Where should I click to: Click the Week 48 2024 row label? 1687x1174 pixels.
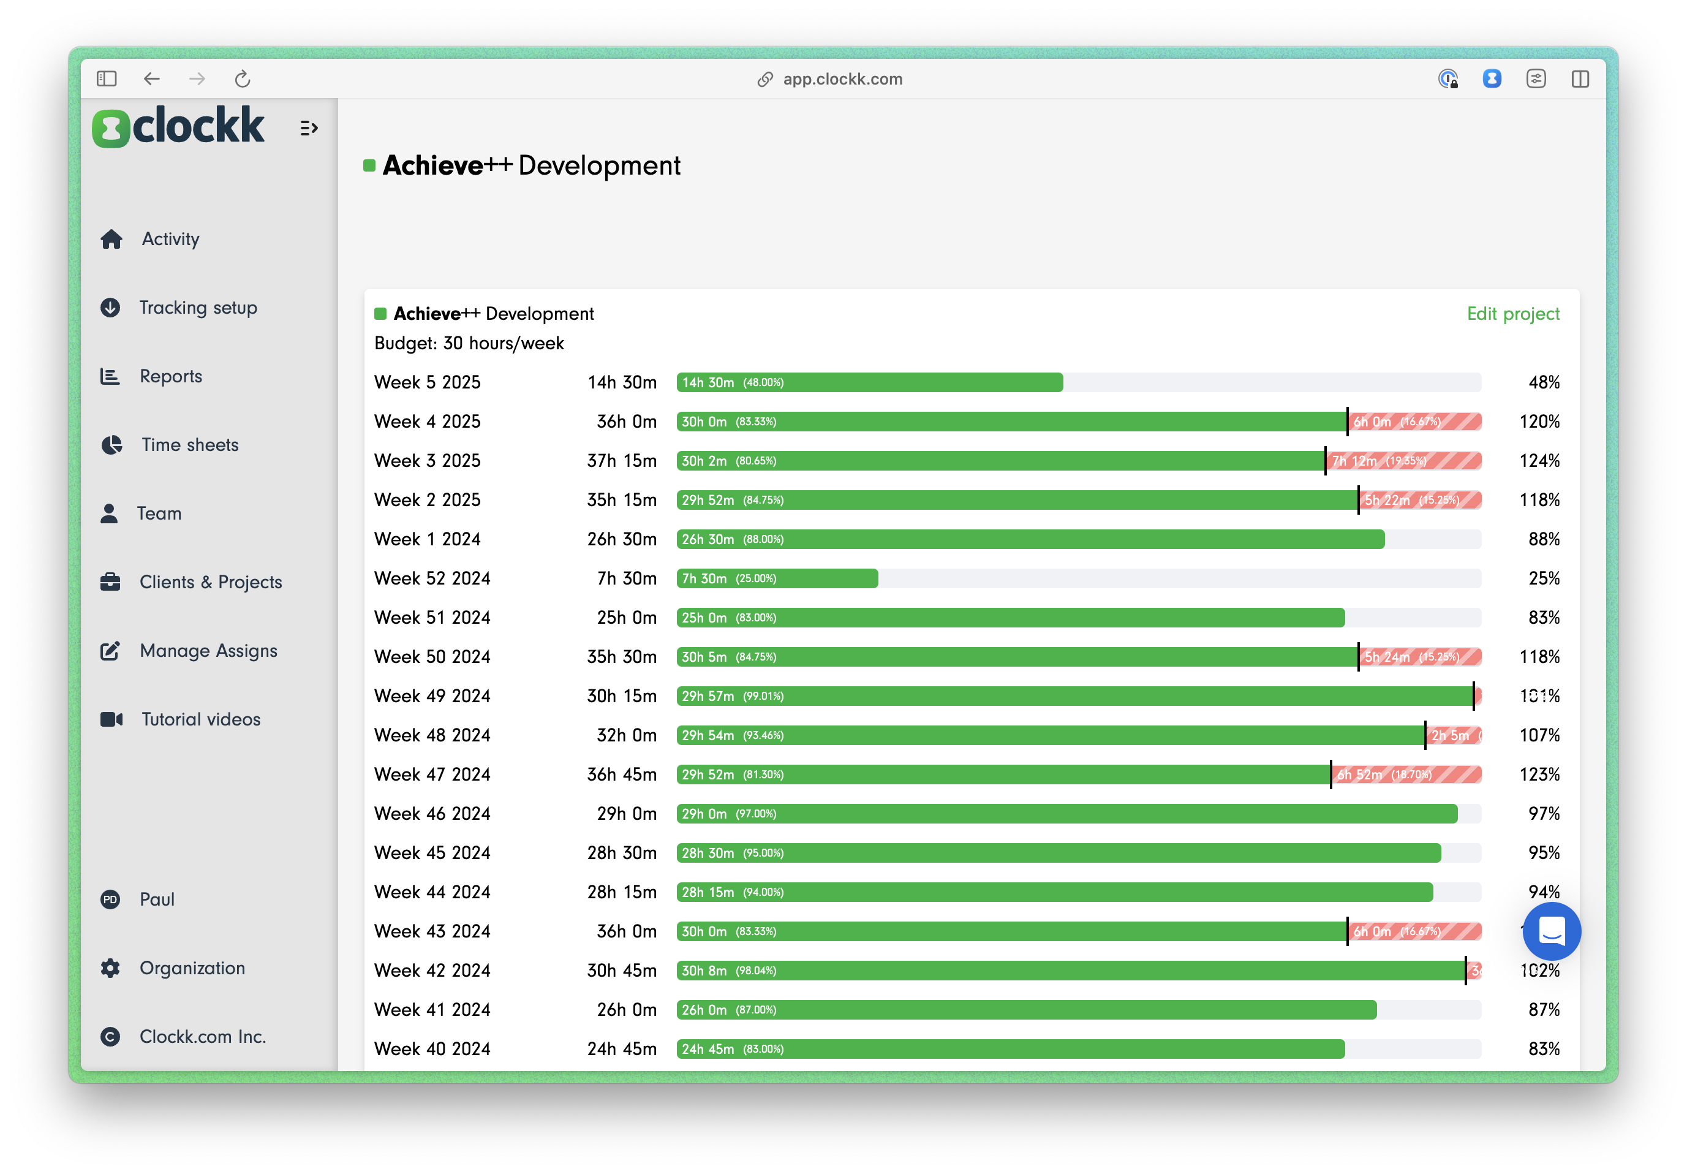432,735
